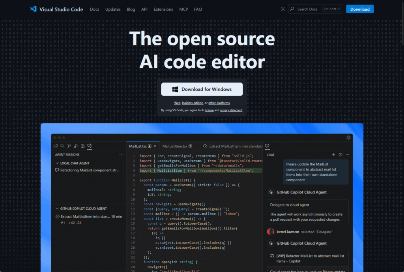
Task: Click Download for Windows button
Action: coord(202,89)
